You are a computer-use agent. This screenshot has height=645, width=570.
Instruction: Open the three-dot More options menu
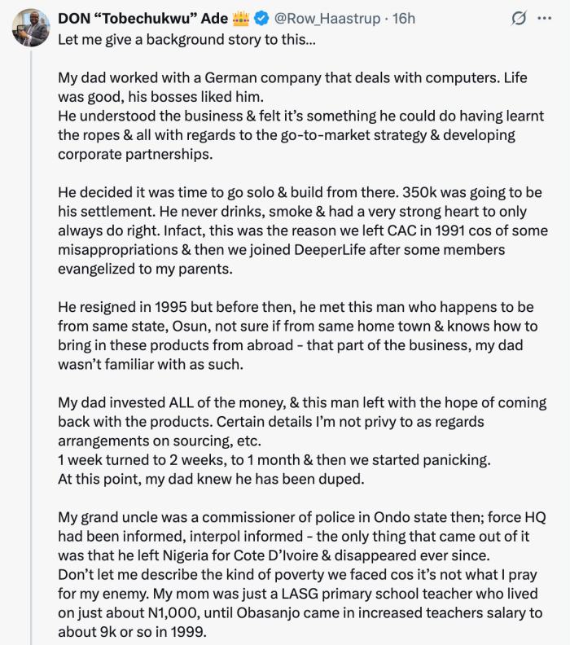coord(546,17)
